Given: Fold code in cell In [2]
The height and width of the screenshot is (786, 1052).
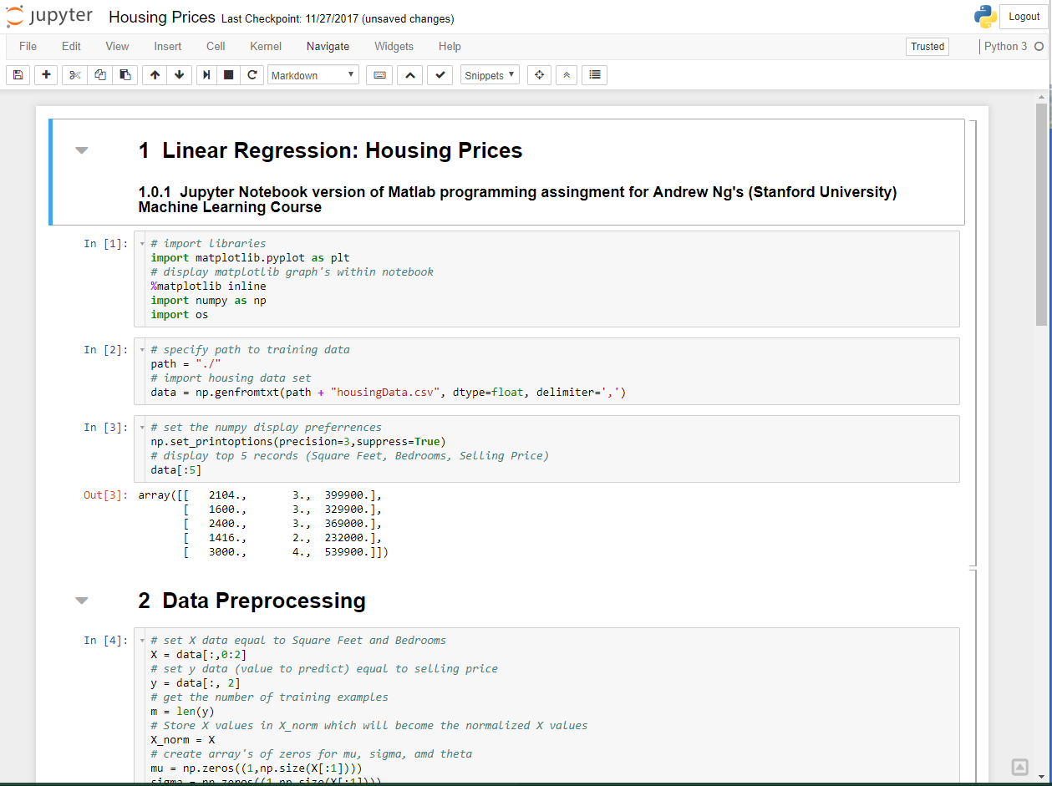Looking at the screenshot, I should 142,350.
